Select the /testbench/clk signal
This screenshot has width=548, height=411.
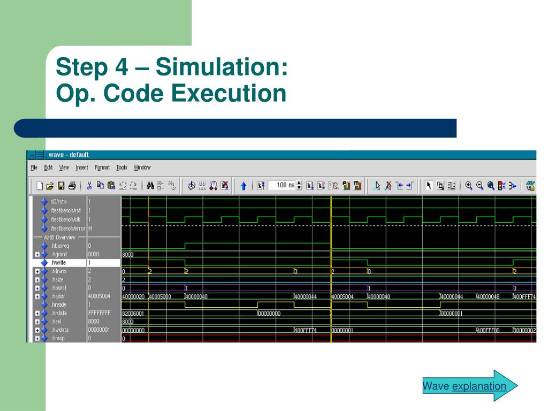(65, 219)
